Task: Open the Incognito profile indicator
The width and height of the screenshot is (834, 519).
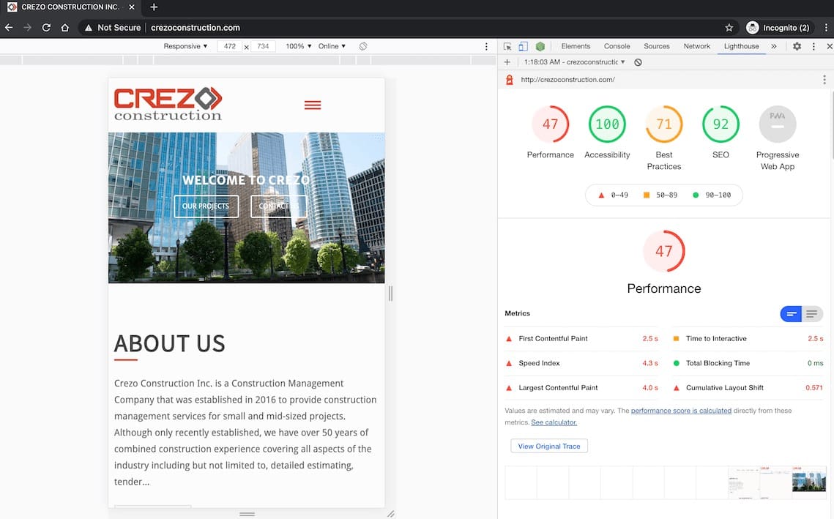Action: pyautogui.click(x=778, y=28)
